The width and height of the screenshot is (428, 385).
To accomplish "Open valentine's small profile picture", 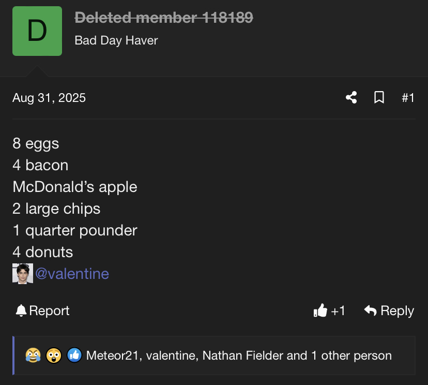I will tap(23, 274).
